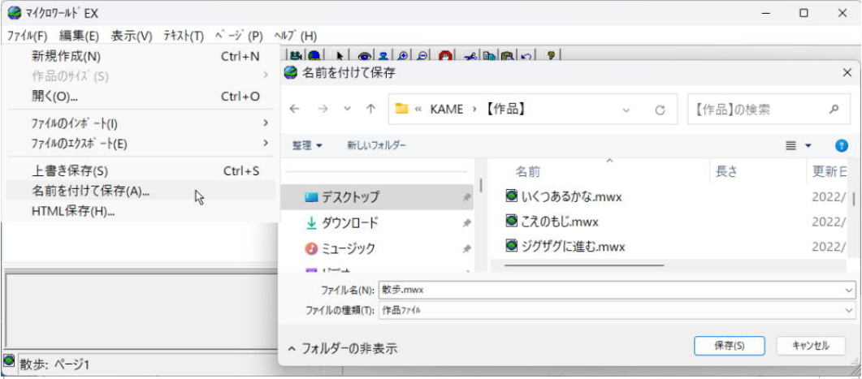862x379 pixels.
Task: Expand the ファイルのエクスポート submenu
Action: (266, 144)
